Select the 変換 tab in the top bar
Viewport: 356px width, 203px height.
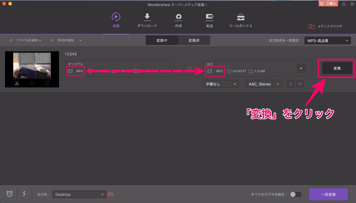116,20
